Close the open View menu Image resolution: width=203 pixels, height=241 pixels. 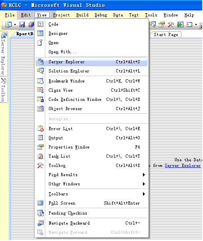[42, 15]
